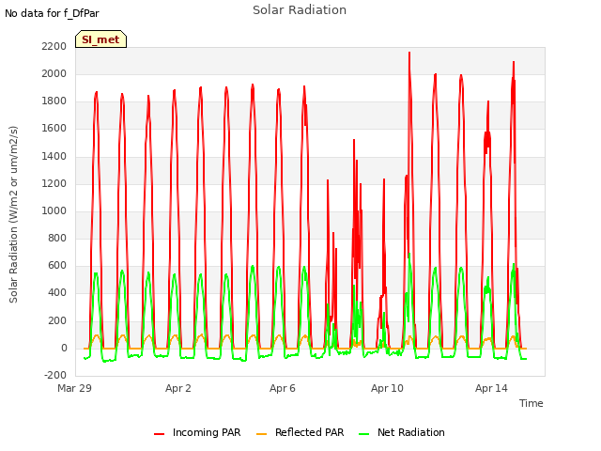The image size is (601, 451).
Task: Click the 1400 y-axis tick label
Action: (54, 157)
